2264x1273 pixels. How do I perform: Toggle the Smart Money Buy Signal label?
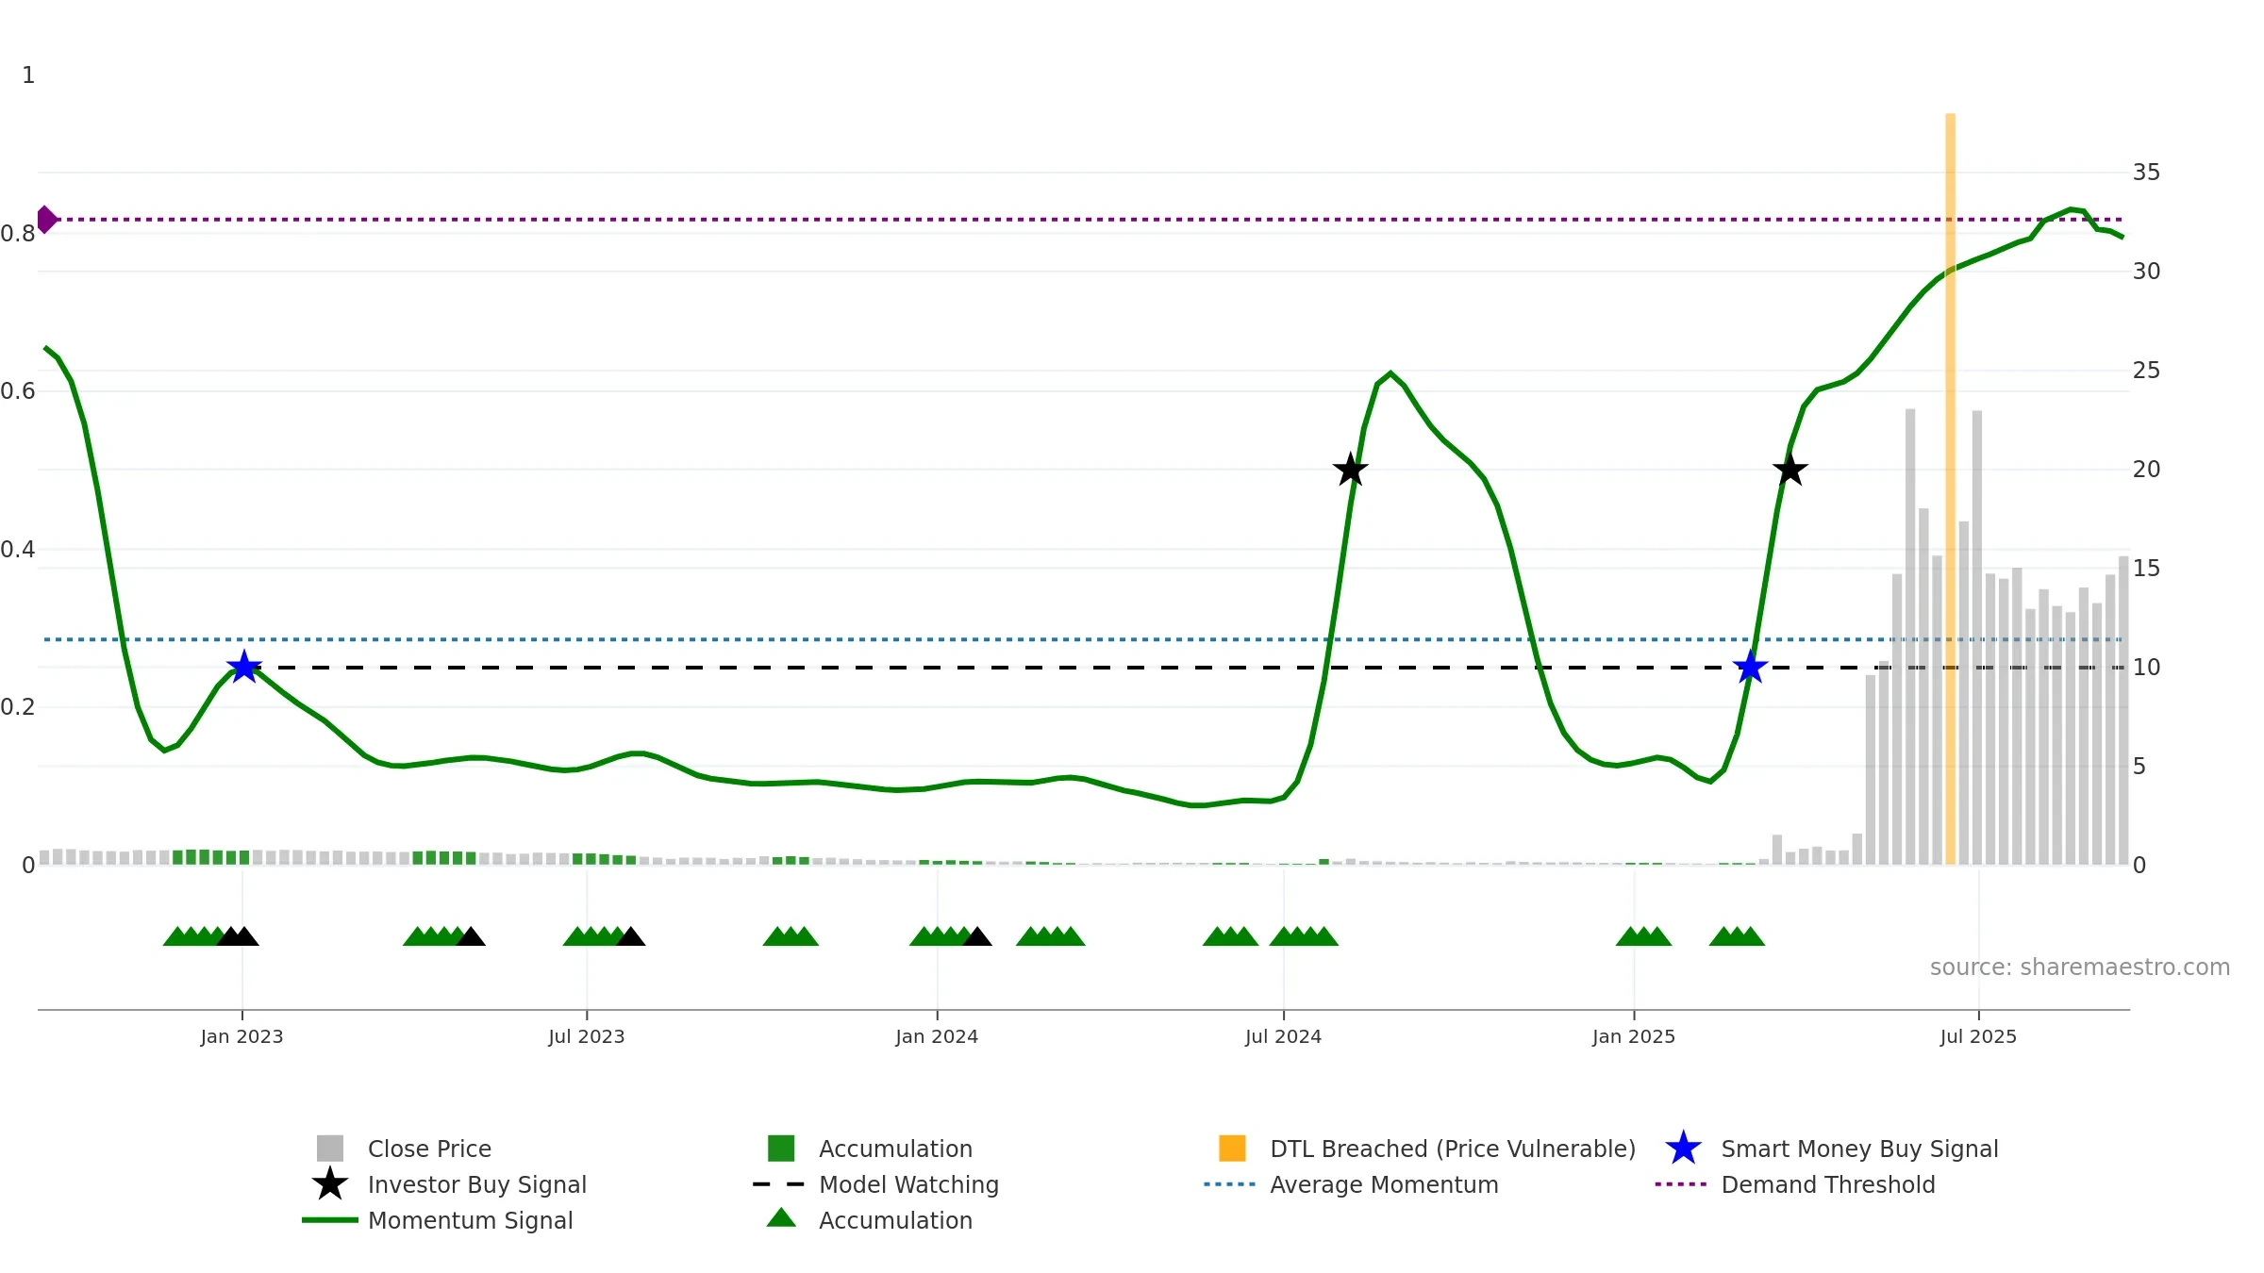point(1859,1149)
